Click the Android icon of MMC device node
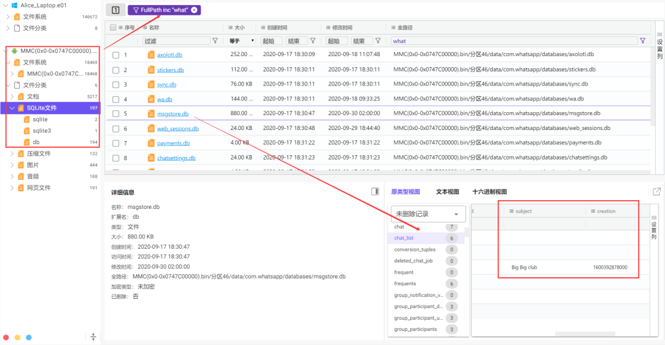 coord(14,51)
